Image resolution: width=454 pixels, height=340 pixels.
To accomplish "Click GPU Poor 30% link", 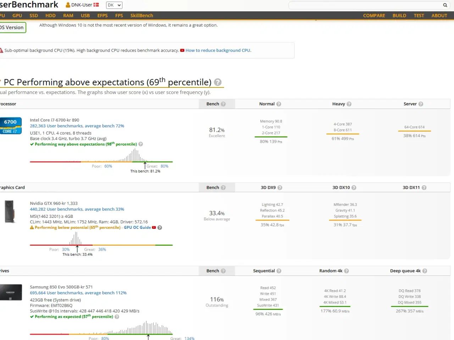I will coord(66,249).
